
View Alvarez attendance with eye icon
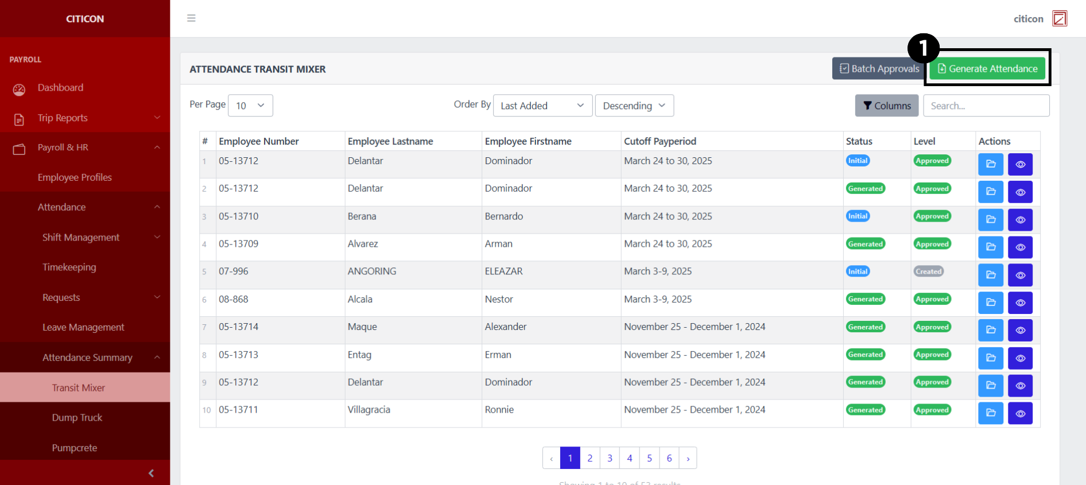click(x=1020, y=247)
